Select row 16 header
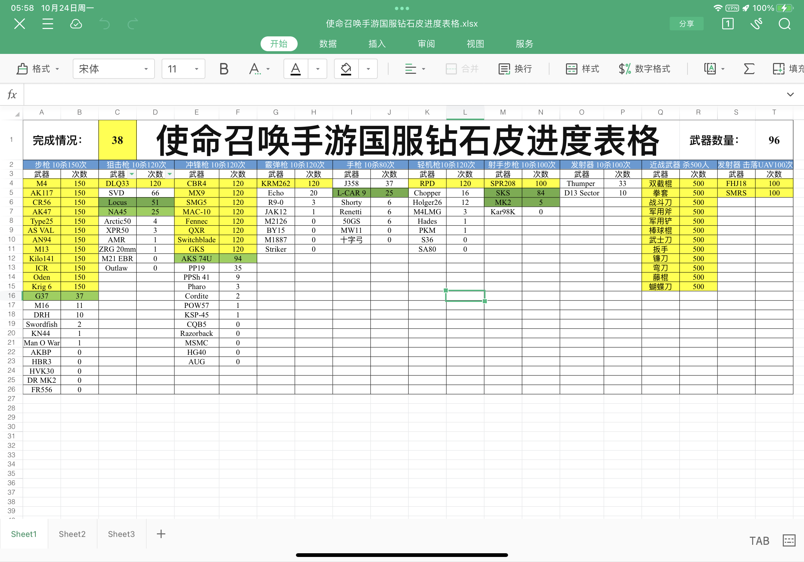The image size is (804, 562). pos(11,296)
